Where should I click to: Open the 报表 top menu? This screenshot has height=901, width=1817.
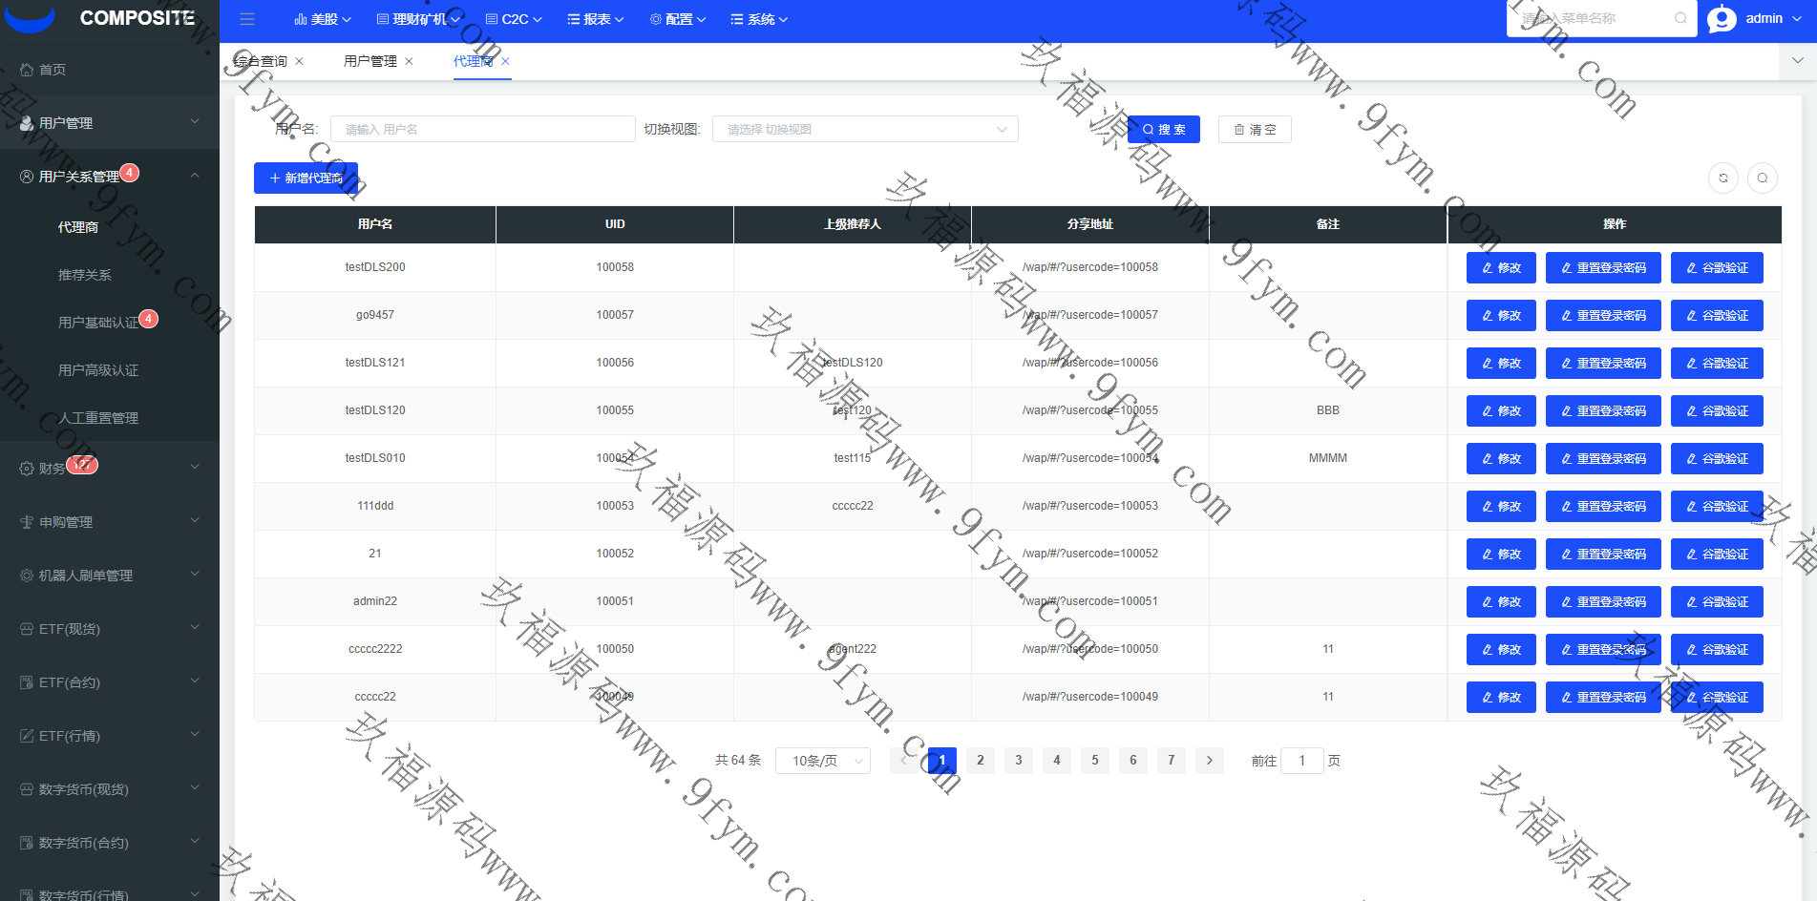point(596,19)
